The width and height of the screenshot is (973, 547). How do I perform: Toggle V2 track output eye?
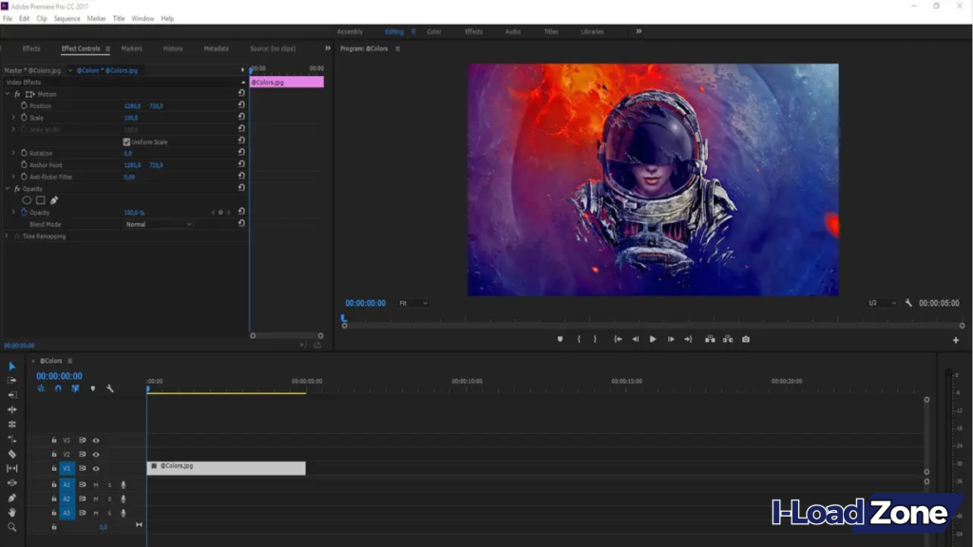tap(96, 455)
